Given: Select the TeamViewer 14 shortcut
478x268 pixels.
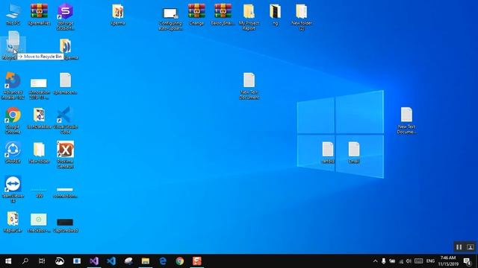Looking at the screenshot, I should pyautogui.click(x=13, y=189).
